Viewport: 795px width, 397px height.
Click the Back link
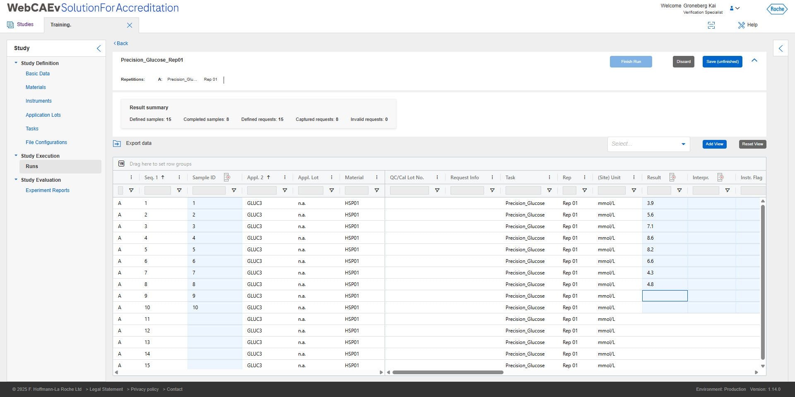point(121,43)
